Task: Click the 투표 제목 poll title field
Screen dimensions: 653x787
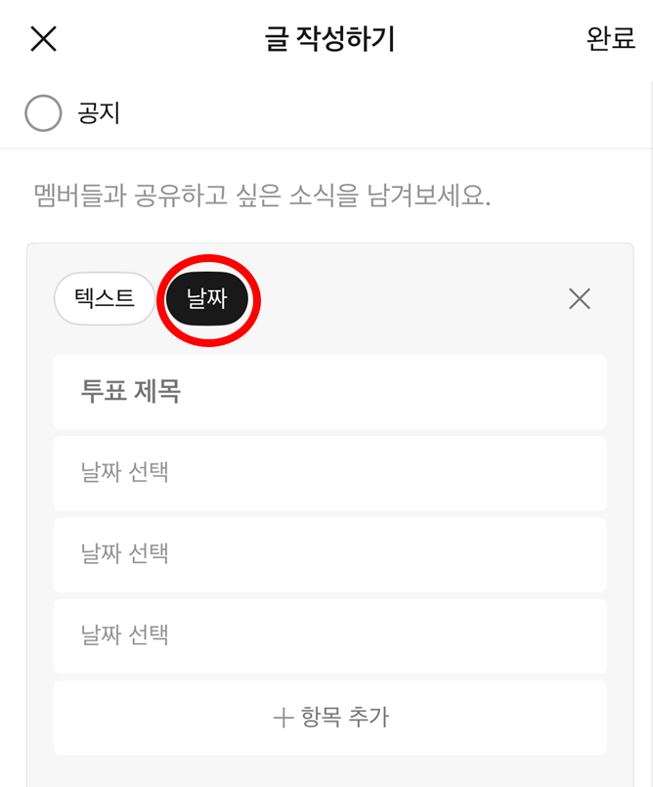Action: (x=329, y=393)
